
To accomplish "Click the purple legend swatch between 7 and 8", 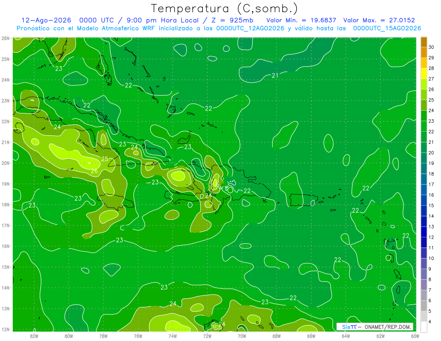I will click(424, 284).
